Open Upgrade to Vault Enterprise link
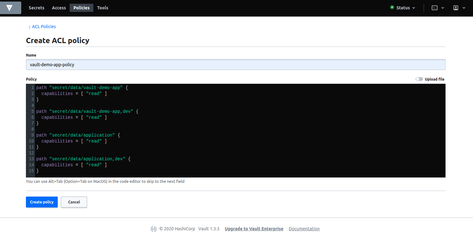 pyautogui.click(x=254, y=229)
